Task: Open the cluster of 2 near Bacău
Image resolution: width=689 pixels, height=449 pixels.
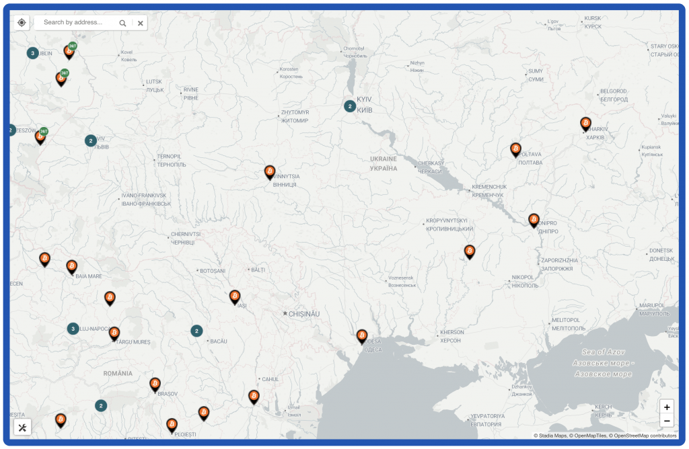Action: [x=196, y=331]
